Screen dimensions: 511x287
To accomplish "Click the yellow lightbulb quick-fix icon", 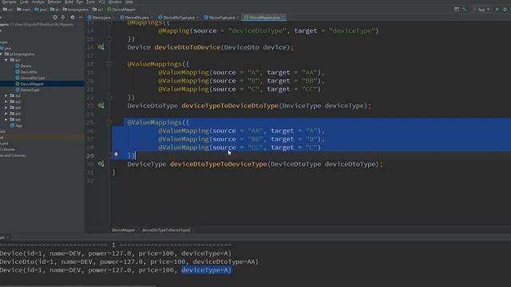I will click(116, 155).
